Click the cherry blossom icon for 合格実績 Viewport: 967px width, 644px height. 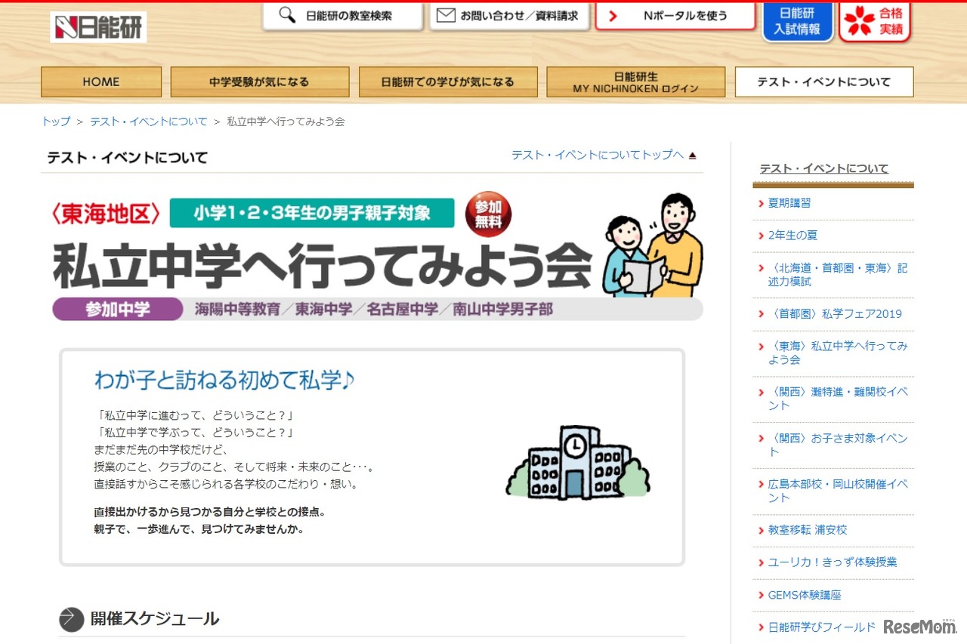[860, 20]
